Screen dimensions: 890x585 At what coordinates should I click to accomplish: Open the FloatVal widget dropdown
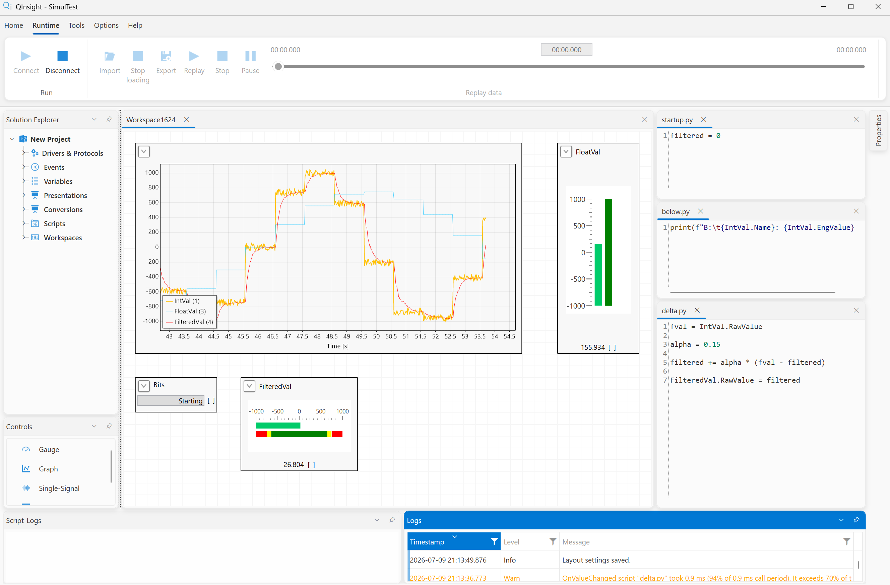[566, 151]
